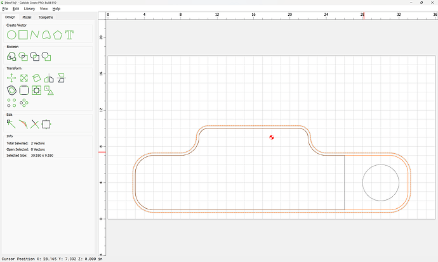Choose the Node Edit tool

point(11,124)
